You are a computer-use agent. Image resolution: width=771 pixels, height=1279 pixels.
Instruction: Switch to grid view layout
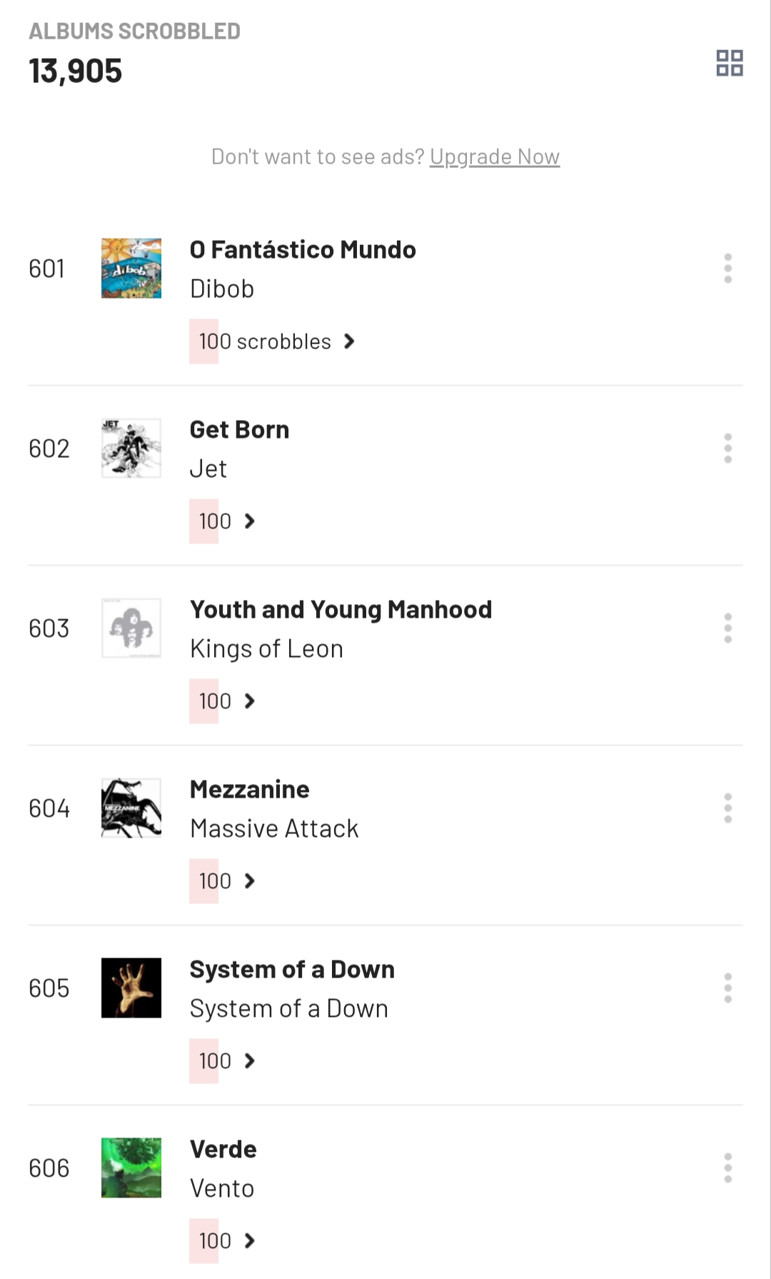[x=730, y=63]
